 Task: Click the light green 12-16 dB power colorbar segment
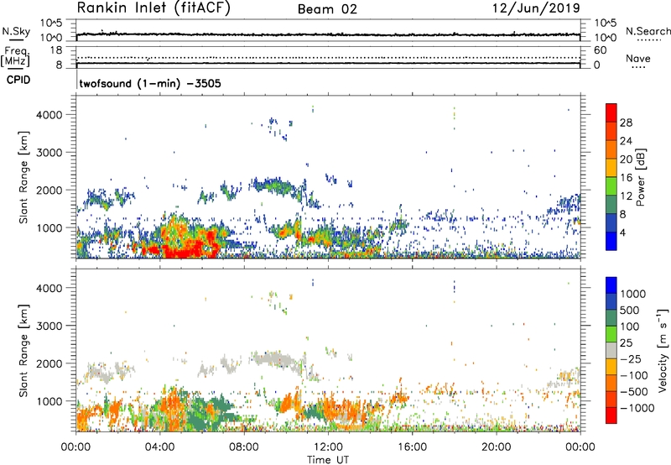coord(611,186)
